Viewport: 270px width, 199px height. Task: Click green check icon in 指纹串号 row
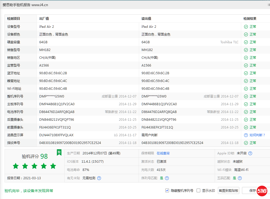coord(246,143)
